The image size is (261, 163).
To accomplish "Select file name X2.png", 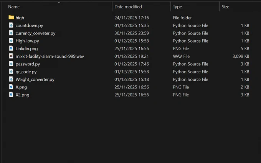I will coord(23,95).
